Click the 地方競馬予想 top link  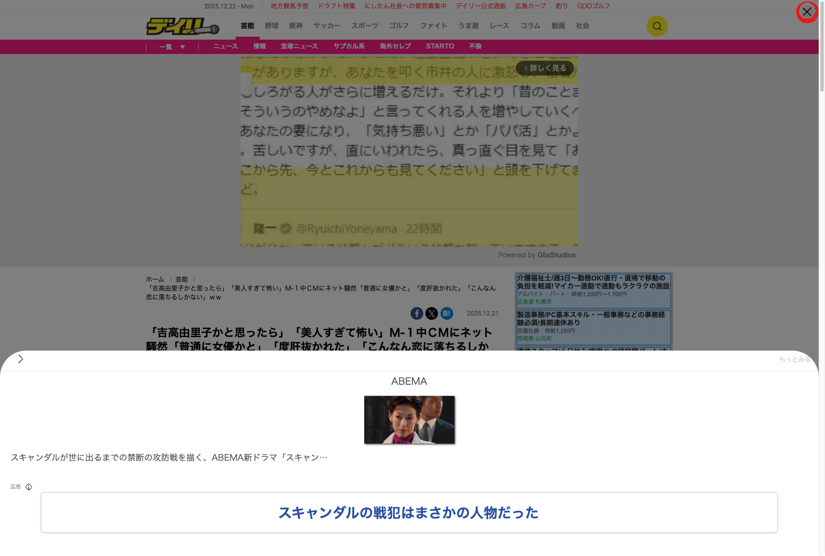[x=289, y=6]
